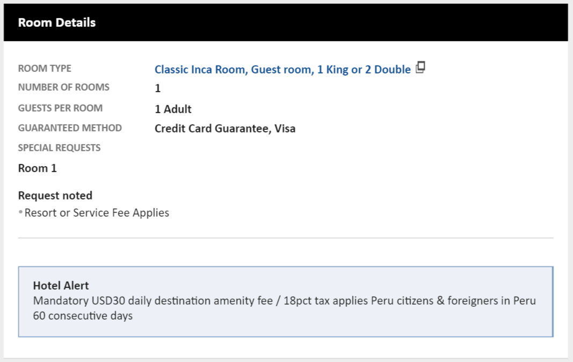
Task: Click the Room Details header title
Action: coord(57,23)
